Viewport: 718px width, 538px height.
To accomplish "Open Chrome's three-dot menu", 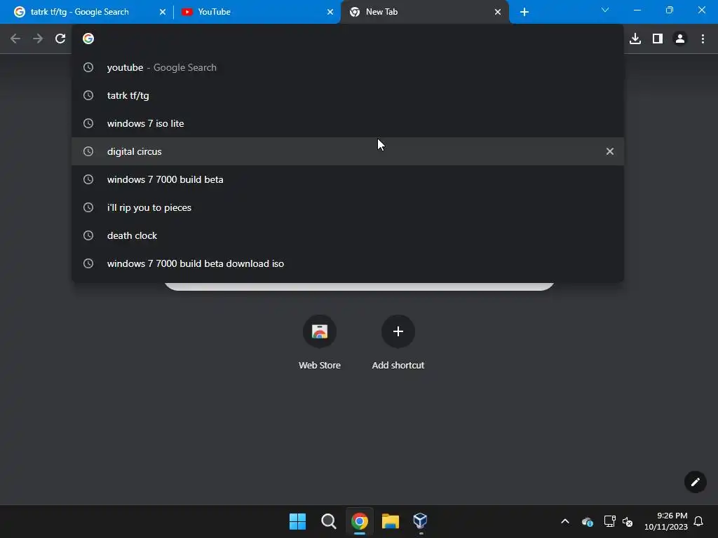I will (703, 39).
